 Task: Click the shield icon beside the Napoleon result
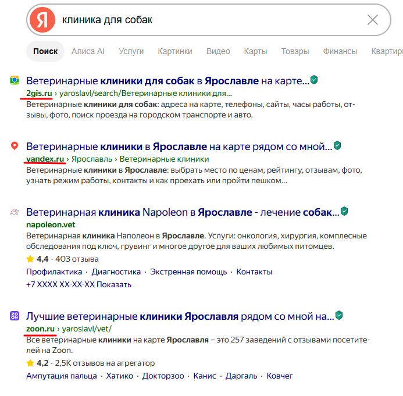344,212
